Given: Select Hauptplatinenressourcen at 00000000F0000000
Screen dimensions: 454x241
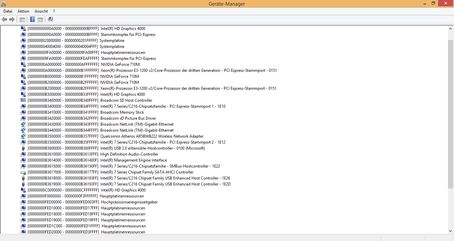Looking at the screenshot, I should click(x=85, y=196).
